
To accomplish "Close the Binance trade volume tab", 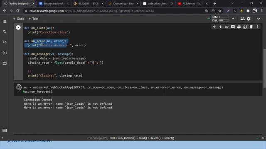I will click(x=68, y=4).
